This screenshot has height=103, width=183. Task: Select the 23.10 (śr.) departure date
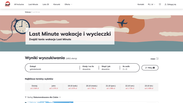(149, 87)
